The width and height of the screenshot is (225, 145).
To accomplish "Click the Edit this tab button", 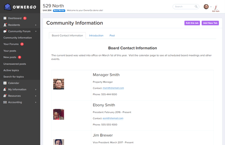I will pyautogui.click(x=192, y=23).
